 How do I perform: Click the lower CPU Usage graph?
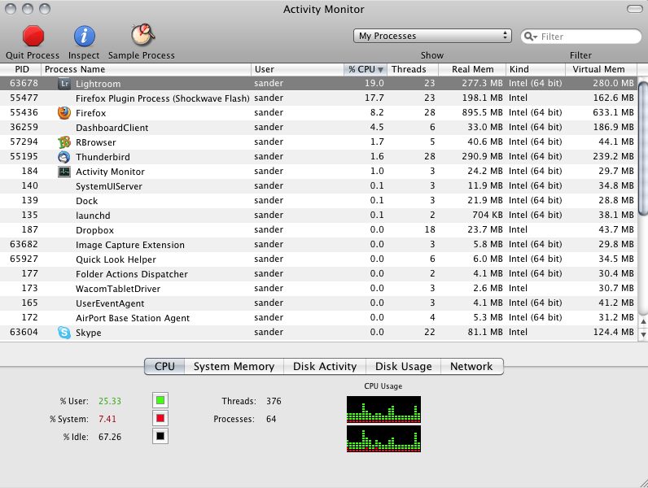coord(384,439)
